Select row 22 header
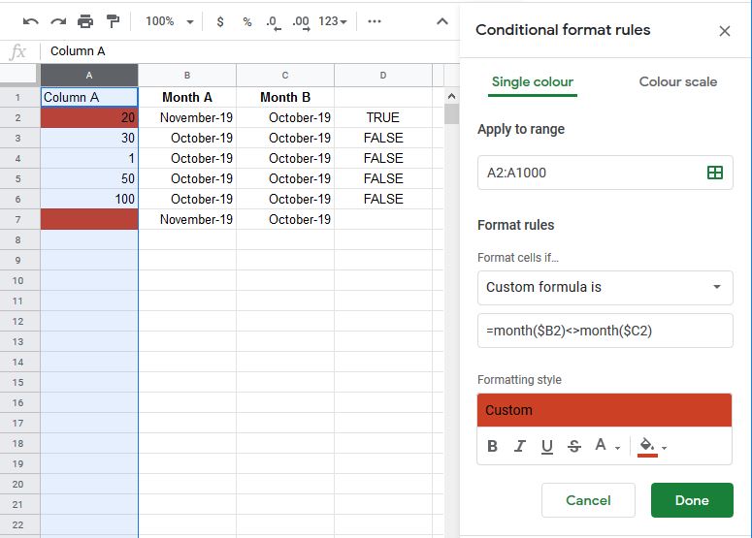The height and width of the screenshot is (538, 752). pyautogui.click(x=17, y=524)
